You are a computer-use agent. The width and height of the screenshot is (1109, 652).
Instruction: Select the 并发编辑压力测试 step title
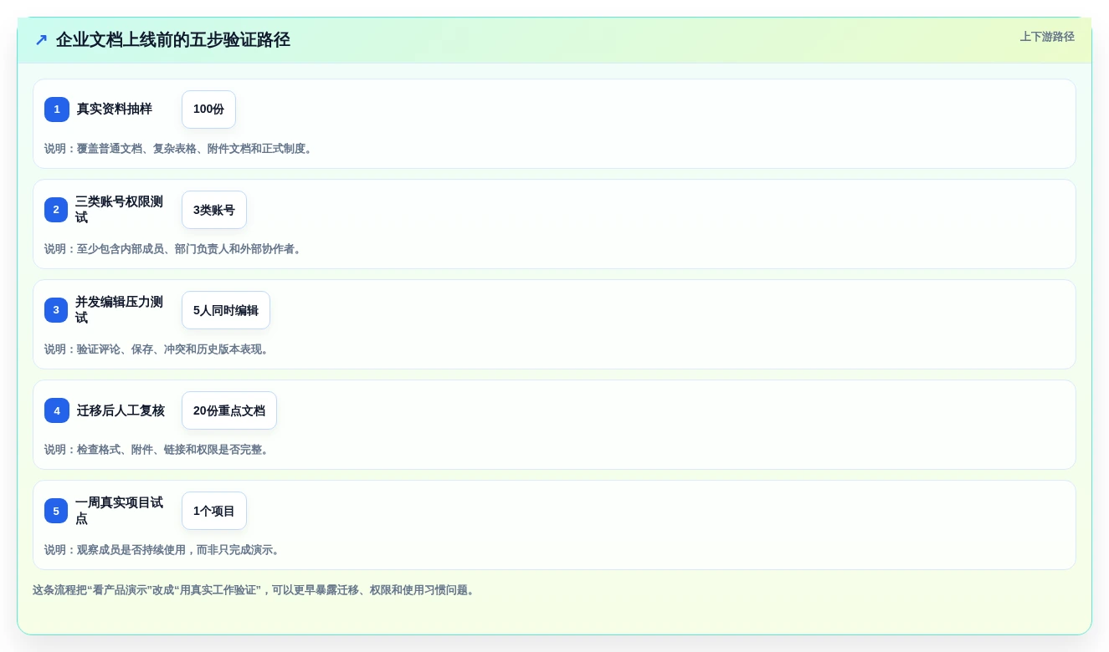click(120, 310)
